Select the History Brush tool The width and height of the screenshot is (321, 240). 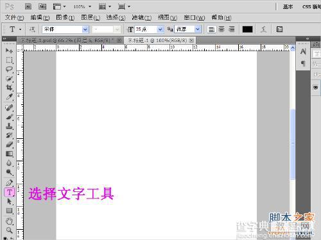pos(9,135)
